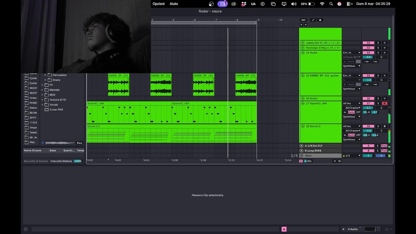Expand the Melodic folder in browser
The width and height of the screenshot is (416, 234).
pyautogui.click(x=42, y=90)
